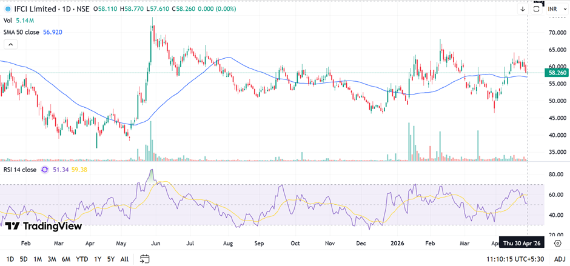Select the YTD range
This screenshot has width=570, height=266.
[82, 259]
